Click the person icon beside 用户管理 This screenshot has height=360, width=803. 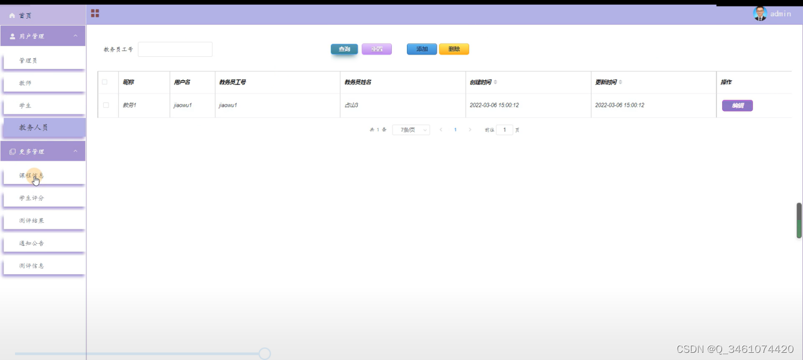12,37
